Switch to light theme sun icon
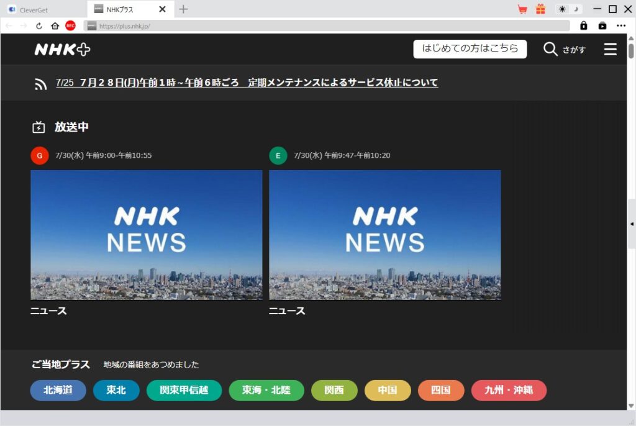The width and height of the screenshot is (636, 426). (x=562, y=9)
